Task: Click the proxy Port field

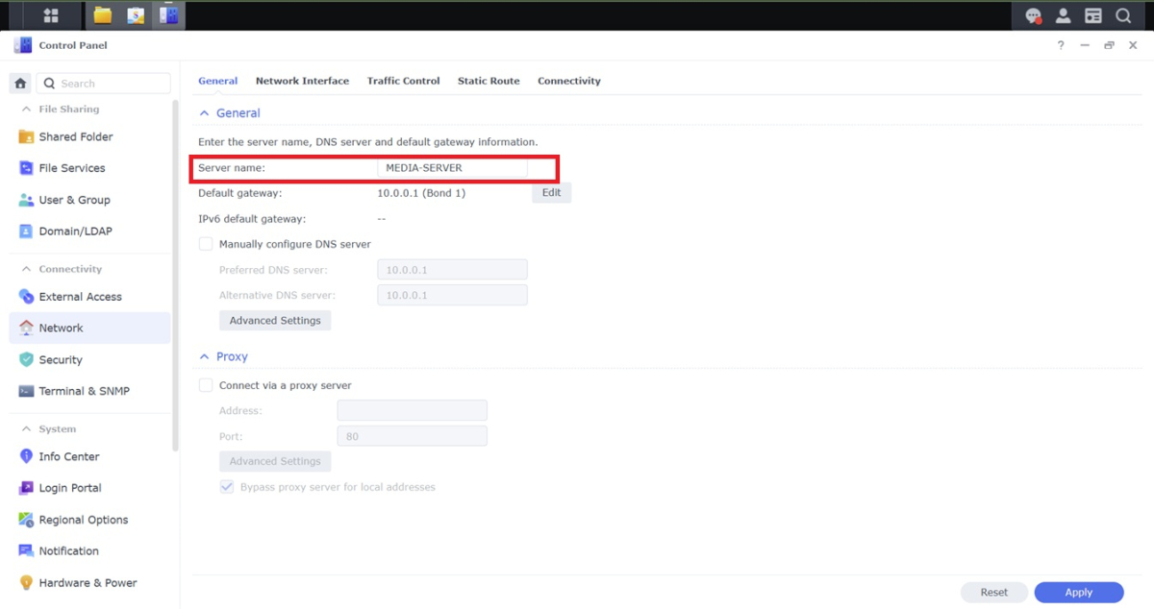Action: (x=412, y=436)
